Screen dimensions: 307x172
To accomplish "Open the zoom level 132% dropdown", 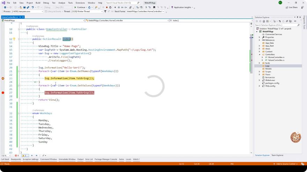I will pyautogui.click(x=6, y=155).
